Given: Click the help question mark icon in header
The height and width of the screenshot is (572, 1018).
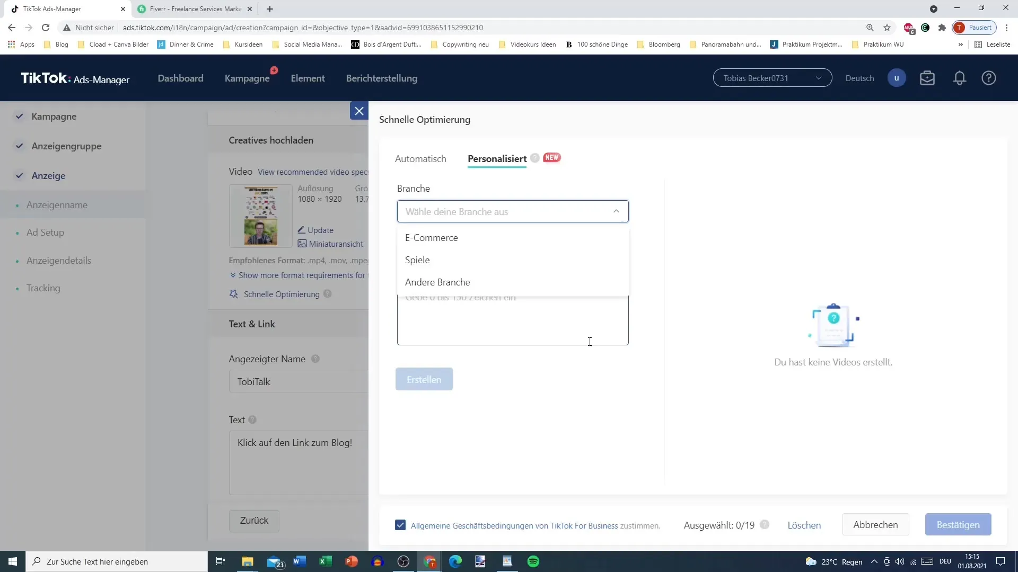Looking at the screenshot, I should (x=988, y=78).
